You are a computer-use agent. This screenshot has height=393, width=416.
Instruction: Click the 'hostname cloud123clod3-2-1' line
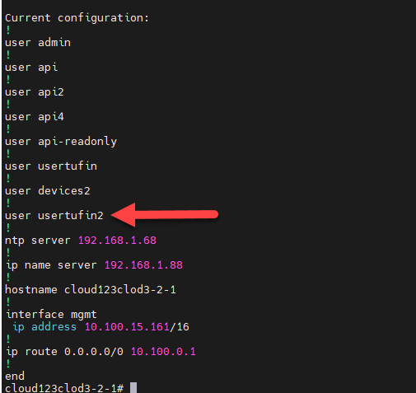coord(91,290)
